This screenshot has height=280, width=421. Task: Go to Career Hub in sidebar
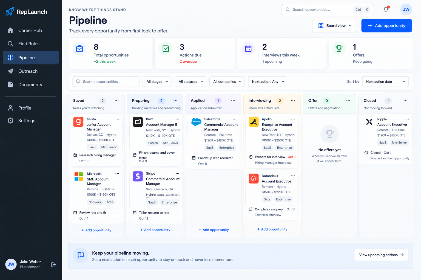(31, 30)
